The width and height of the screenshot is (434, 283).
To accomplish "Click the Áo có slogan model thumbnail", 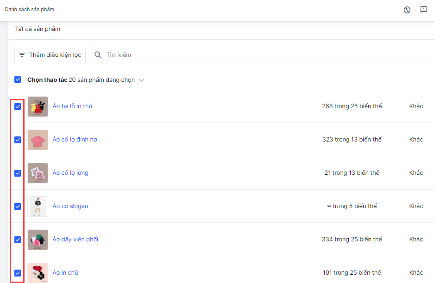I will (38, 206).
